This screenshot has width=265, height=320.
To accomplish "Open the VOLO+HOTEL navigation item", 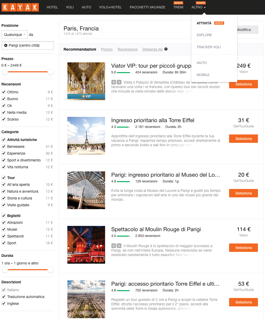I will pyautogui.click(x=110, y=7).
